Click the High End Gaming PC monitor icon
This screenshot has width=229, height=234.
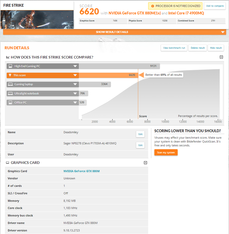point(10,66)
